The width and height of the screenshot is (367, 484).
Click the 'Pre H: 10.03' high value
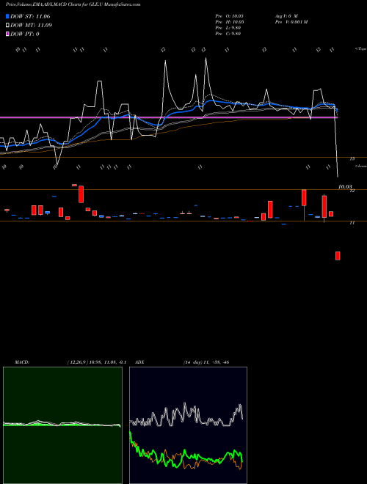230,22
